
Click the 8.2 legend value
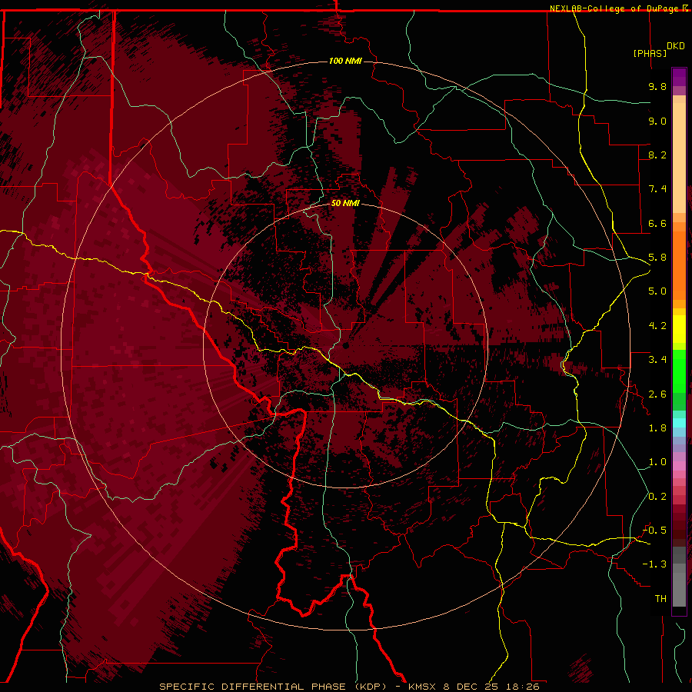pyautogui.click(x=657, y=155)
